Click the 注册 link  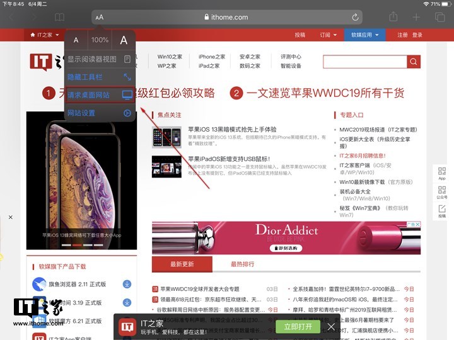pyautogui.click(x=402, y=35)
